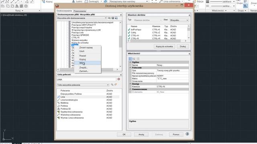The height and width of the screenshot is (144, 257).
Task: Select the Cofnij CTRL+Z shortcut row
Action: click(157, 32)
